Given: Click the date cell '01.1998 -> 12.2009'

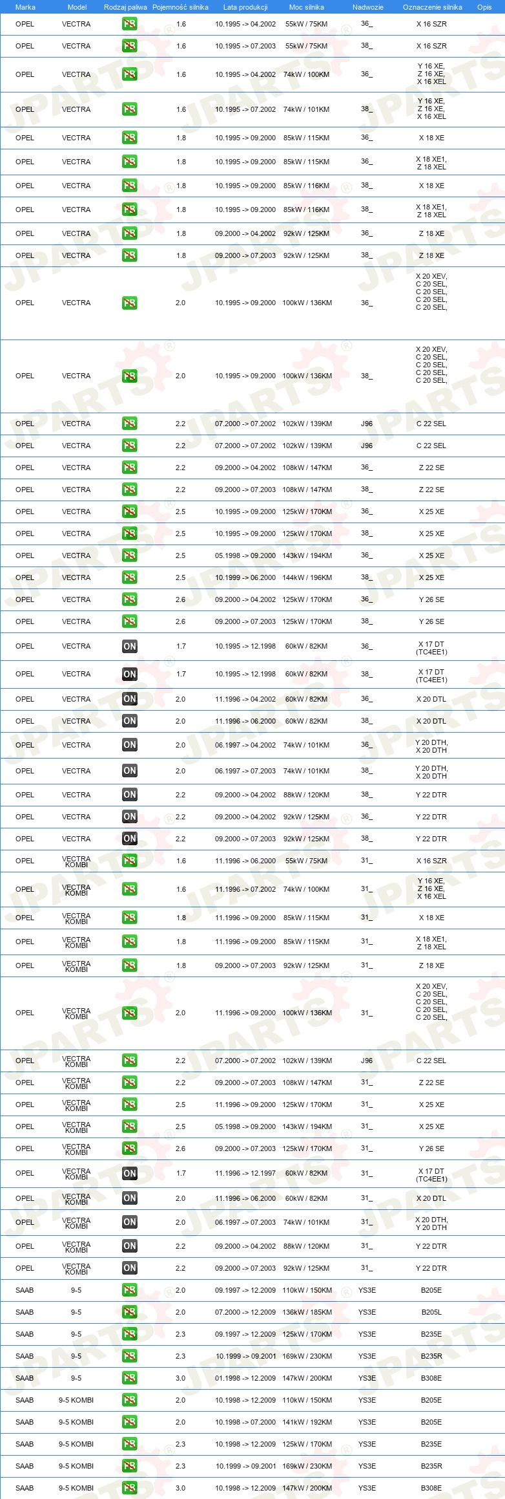Looking at the screenshot, I should tap(245, 1378).
